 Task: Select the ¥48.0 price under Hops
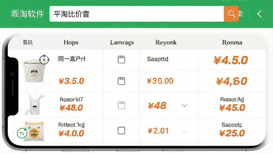(71, 108)
